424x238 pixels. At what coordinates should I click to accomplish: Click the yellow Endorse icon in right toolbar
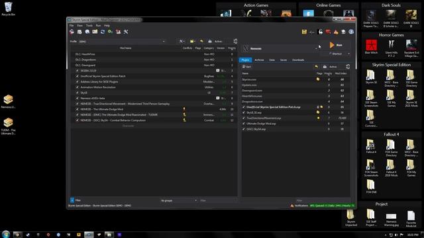(304, 32)
